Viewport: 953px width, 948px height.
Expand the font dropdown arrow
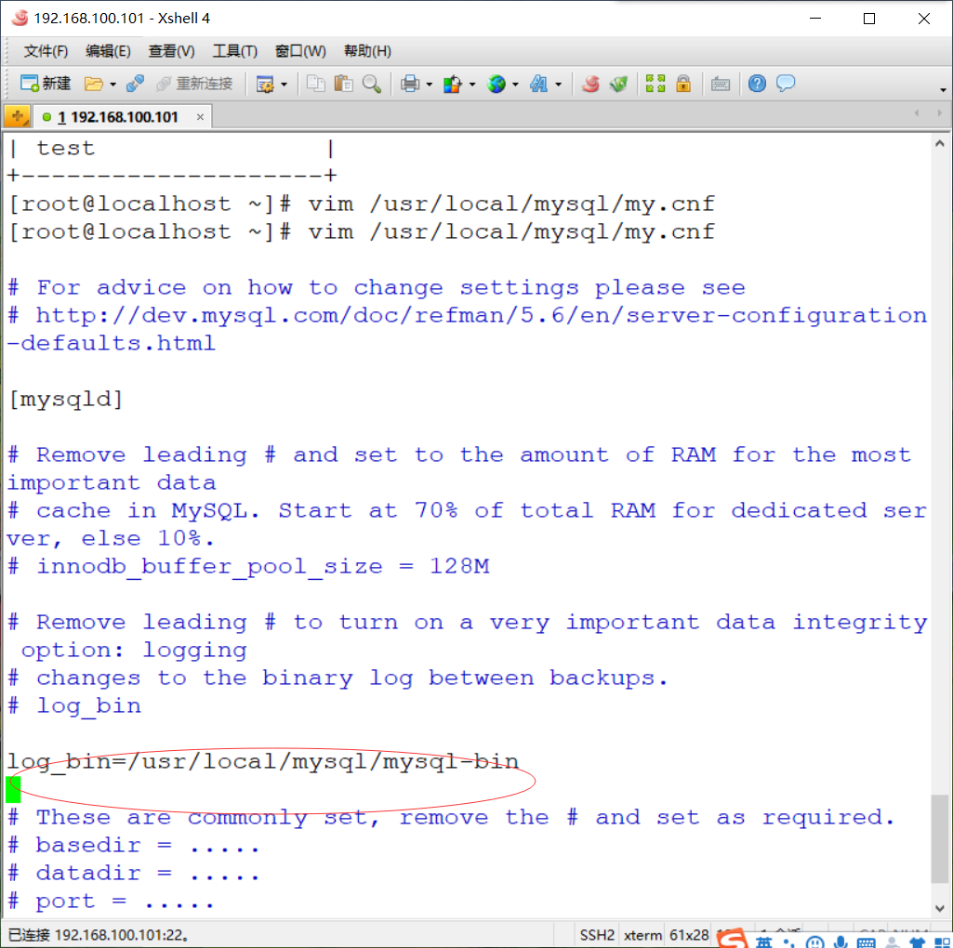click(559, 85)
